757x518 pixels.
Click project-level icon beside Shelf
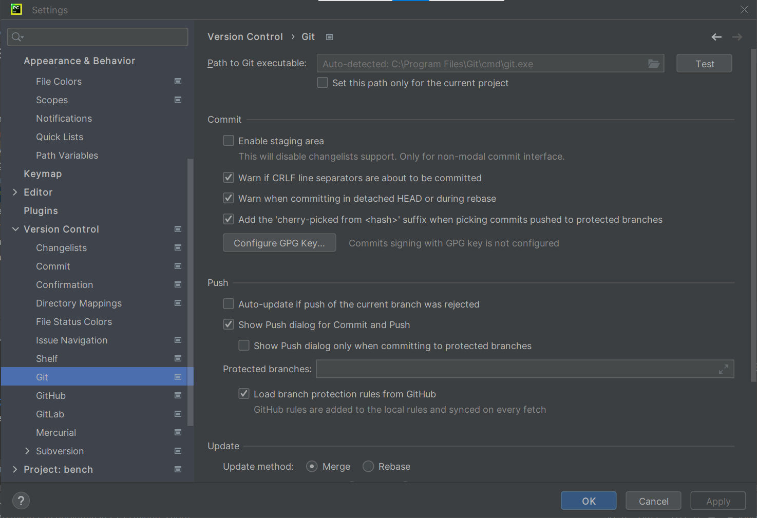pyautogui.click(x=178, y=358)
